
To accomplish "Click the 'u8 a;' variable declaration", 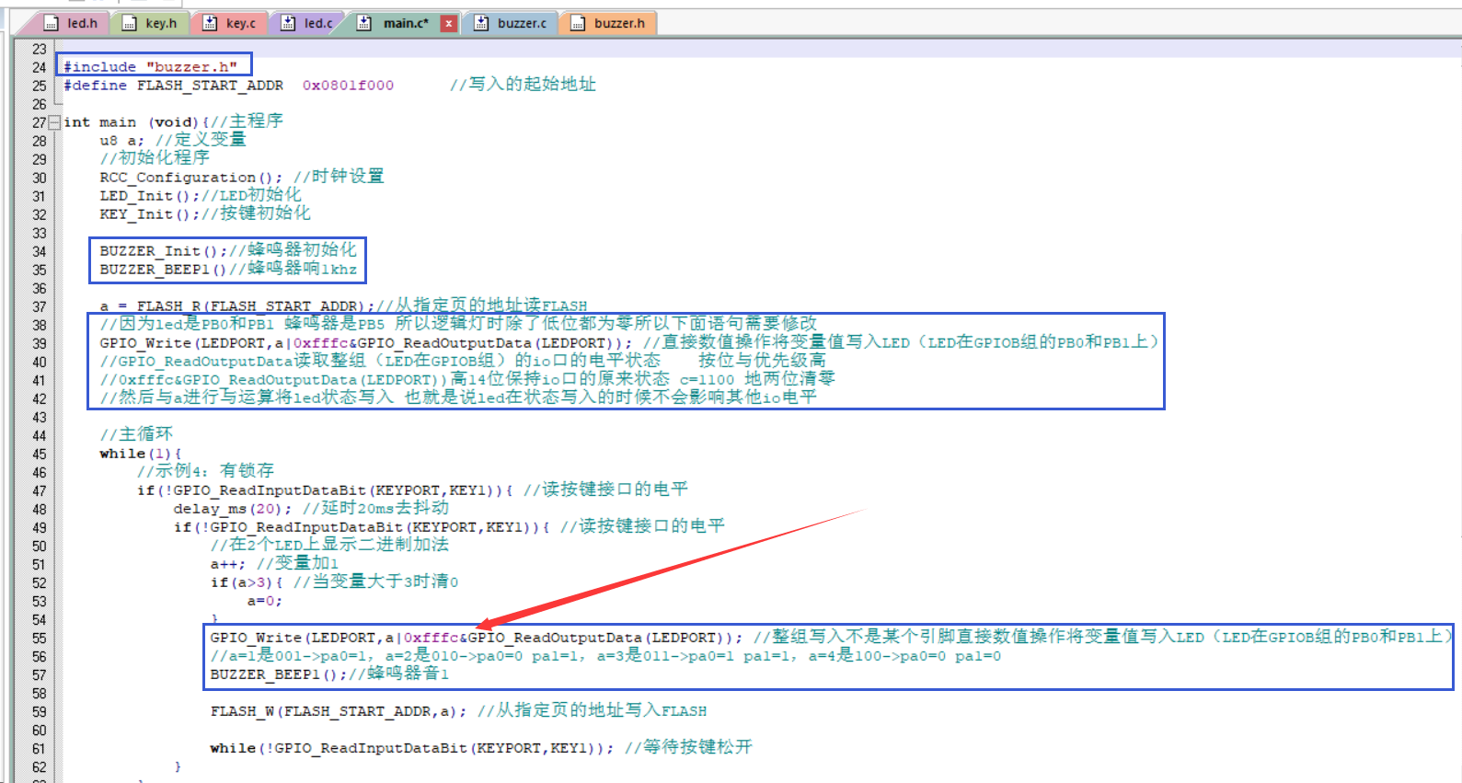I will pos(122,140).
